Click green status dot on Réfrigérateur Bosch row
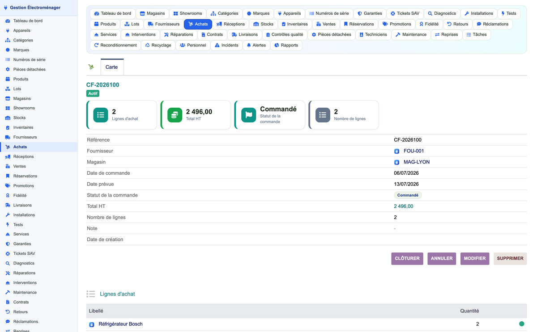This screenshot has width=537, height=332. tap(521, 324)
